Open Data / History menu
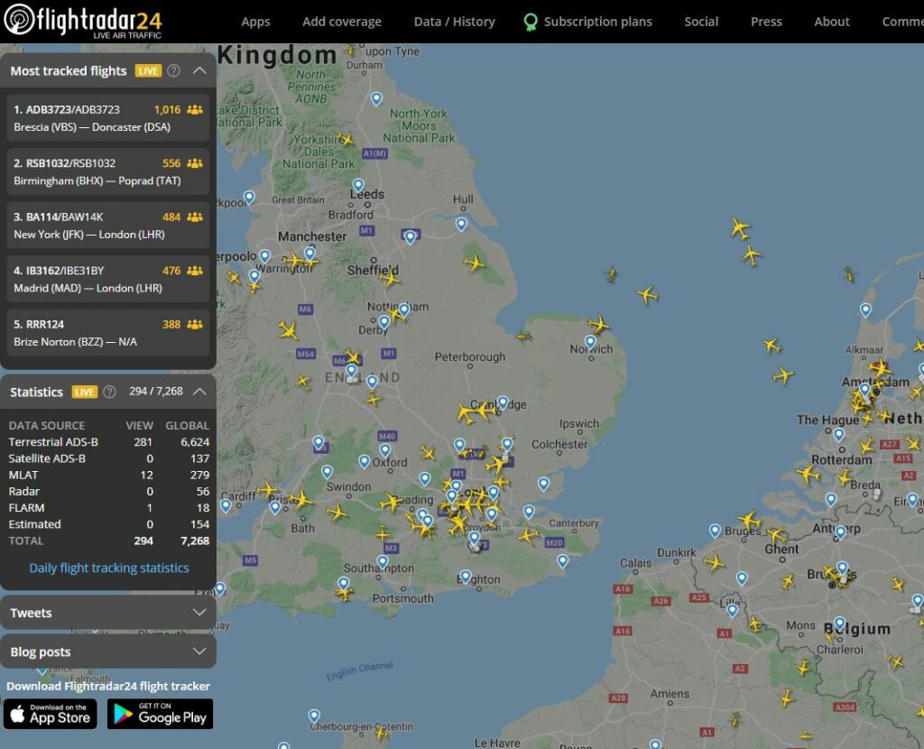The width and height of the screenshot is (924, 749). (x=455, y=22)
